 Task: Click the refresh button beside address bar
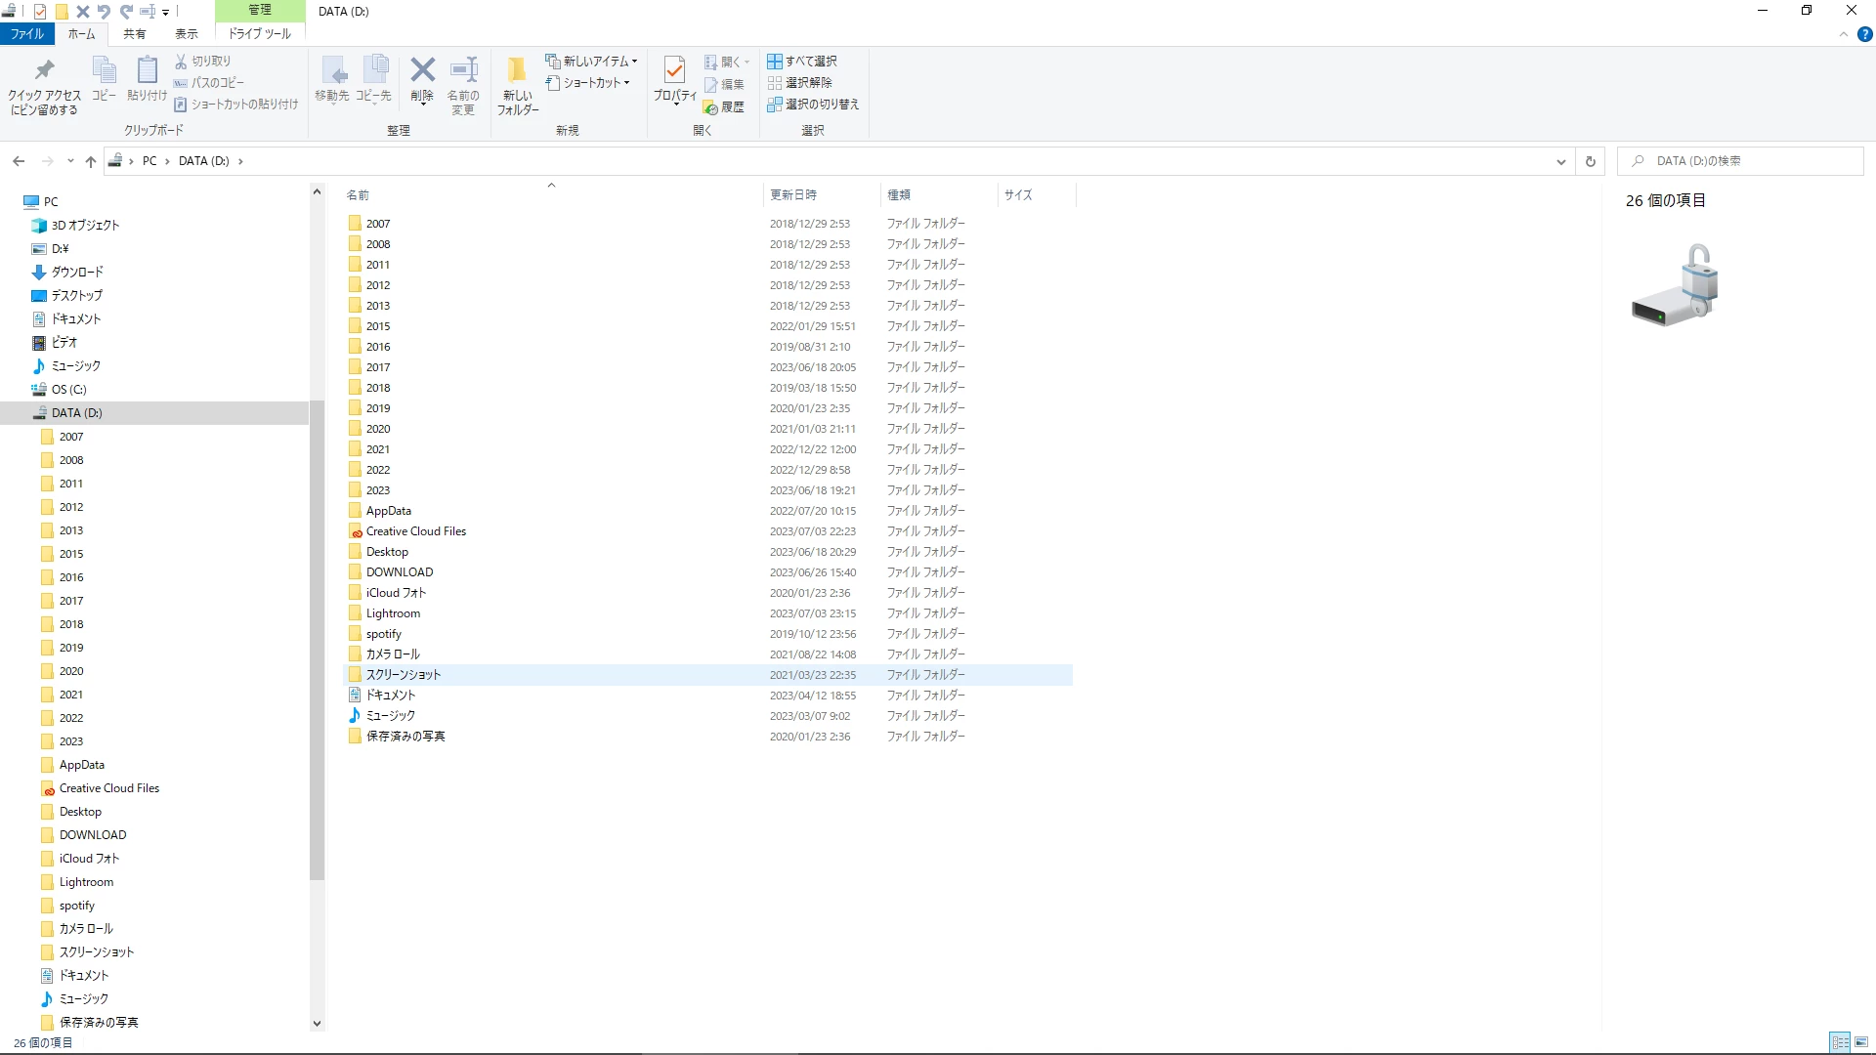point(1590,161)
